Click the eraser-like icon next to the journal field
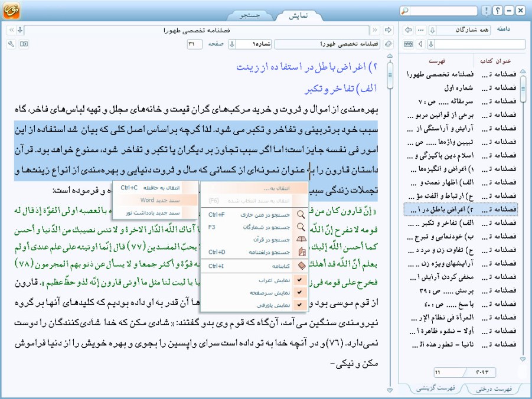532x399 pixels. click(x=388, y=44)
